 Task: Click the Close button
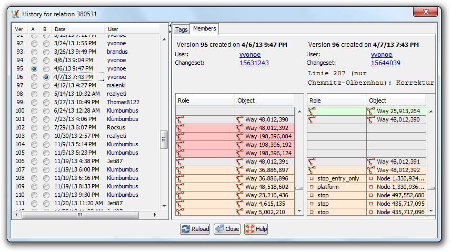(227, 229)
